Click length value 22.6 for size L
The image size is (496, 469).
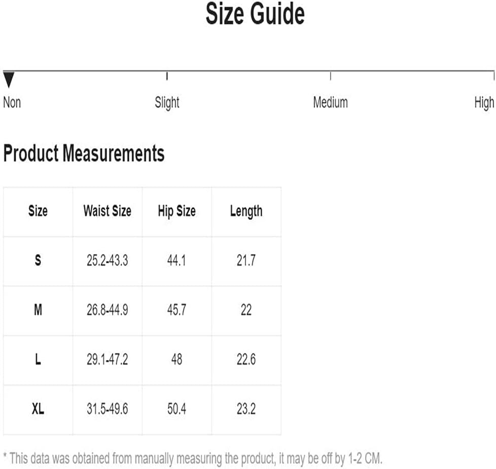[246, 359]
